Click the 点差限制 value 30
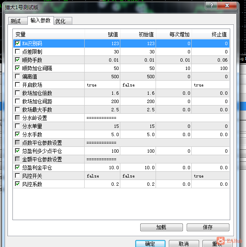Viewport: 246px width, 247px height. pos(102,52)
